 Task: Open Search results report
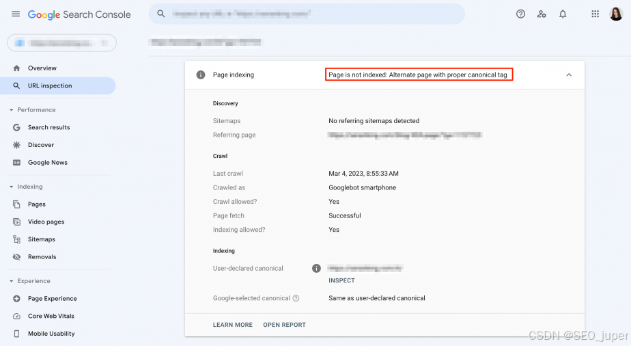pos(48,127)
